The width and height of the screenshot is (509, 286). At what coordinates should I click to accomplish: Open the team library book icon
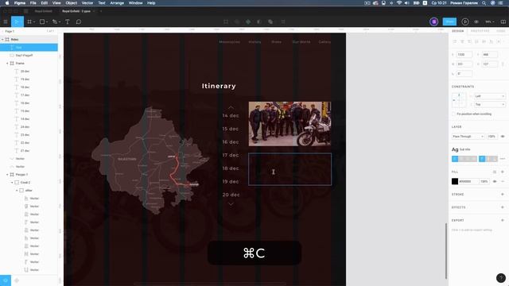pos(503,21)
